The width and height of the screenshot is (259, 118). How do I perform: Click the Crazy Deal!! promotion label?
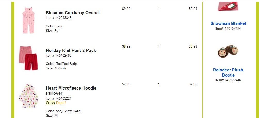(56, 103)
